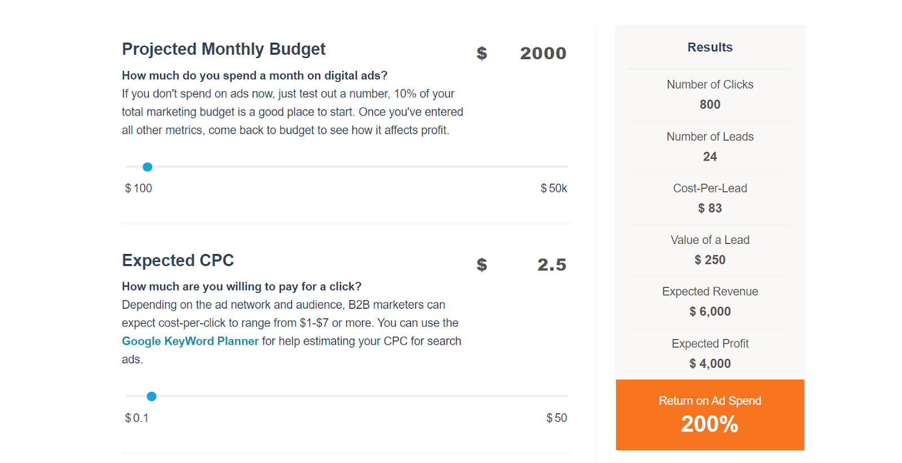Click the Expected CPC slider handle
This screenshot has width=902, height=463.
152,397
